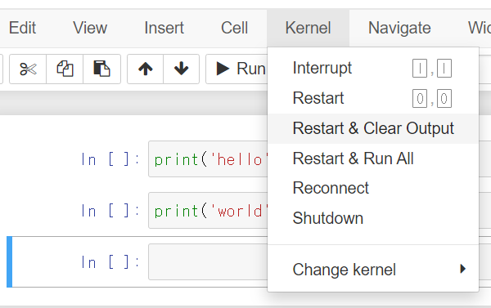491x308 pixels.
Task: Open the View menu
Action: [90, 28]
